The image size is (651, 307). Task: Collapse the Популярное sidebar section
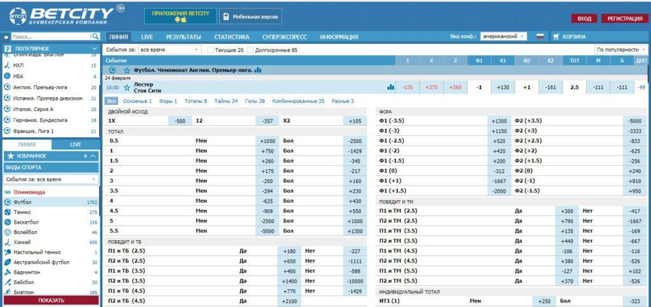[94, 48]
